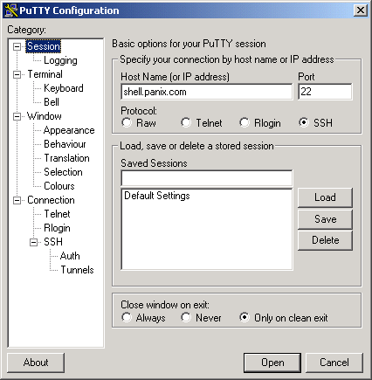Select the Rlogin protocol radio button
372x380 pixels.
(245, 122)
